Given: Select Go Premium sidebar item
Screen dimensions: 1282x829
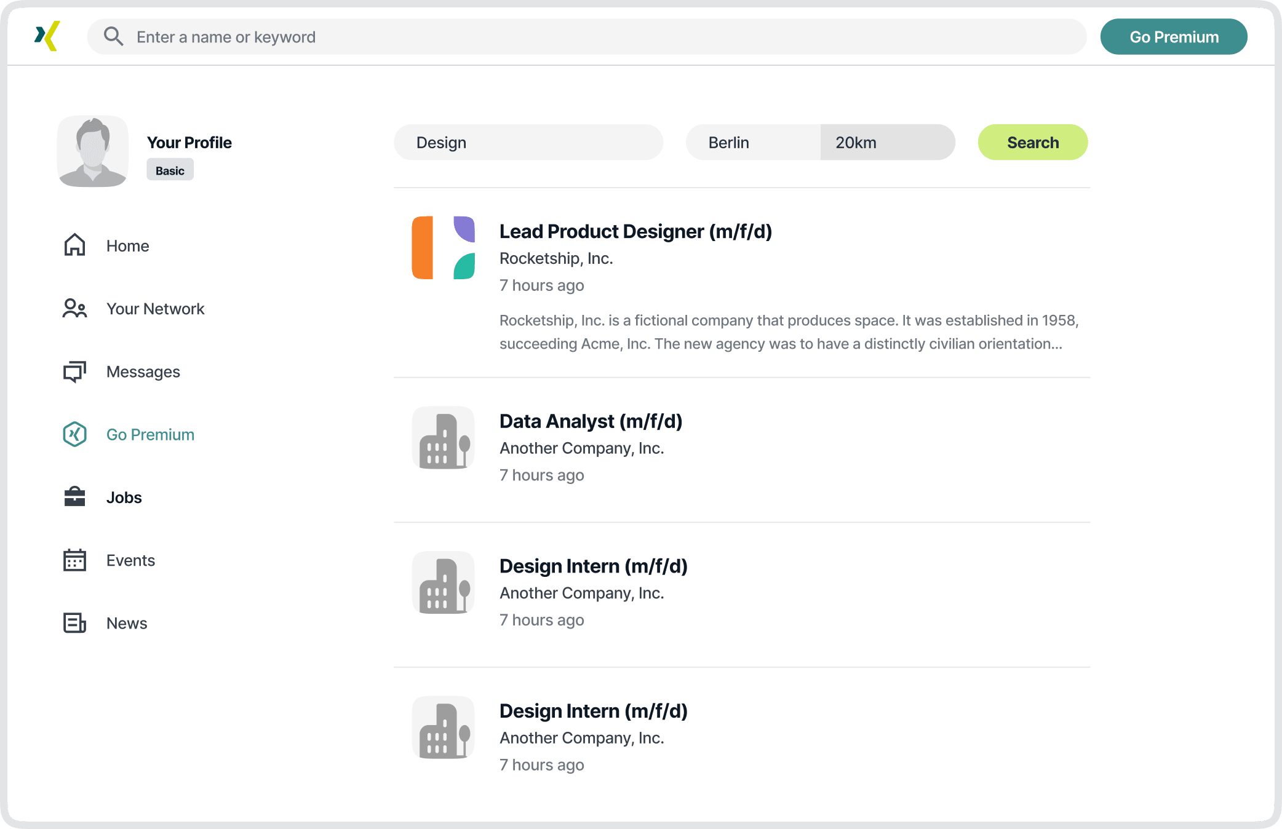Looking at the screenshot, I should coord(151,435).
